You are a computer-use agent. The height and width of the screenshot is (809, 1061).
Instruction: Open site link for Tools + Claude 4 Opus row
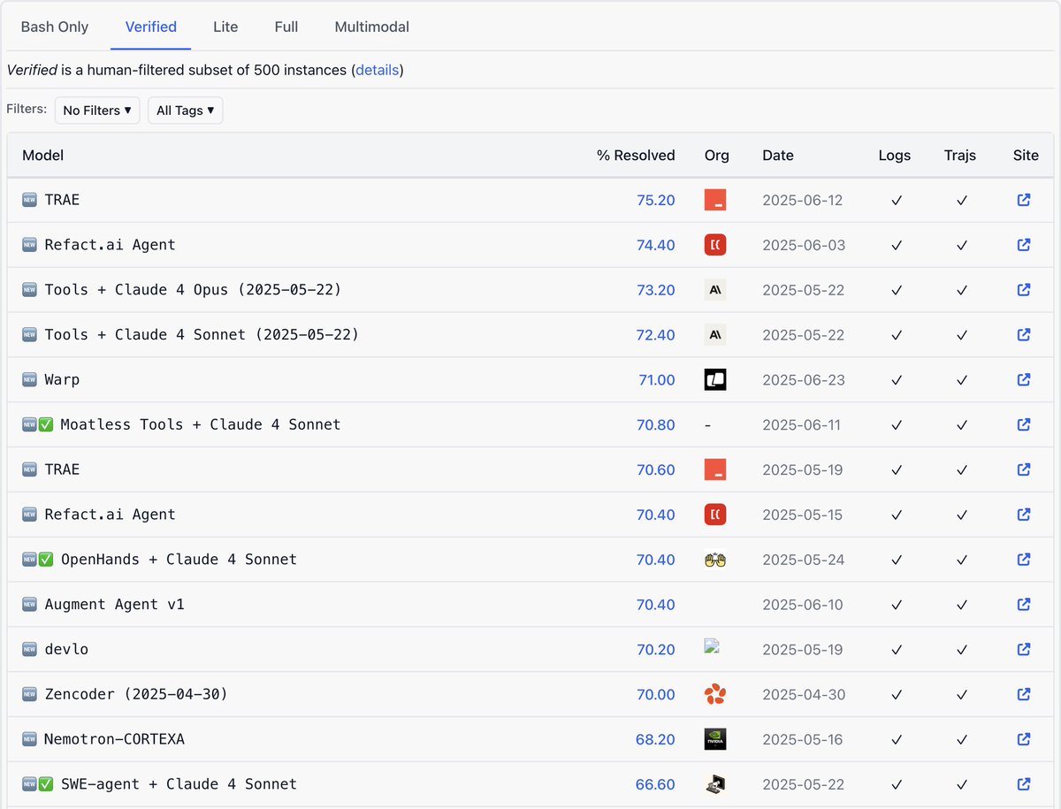click(1024, 289)
